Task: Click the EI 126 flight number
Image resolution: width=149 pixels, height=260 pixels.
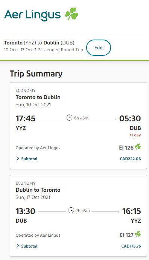Action: [x=126, y=148]
